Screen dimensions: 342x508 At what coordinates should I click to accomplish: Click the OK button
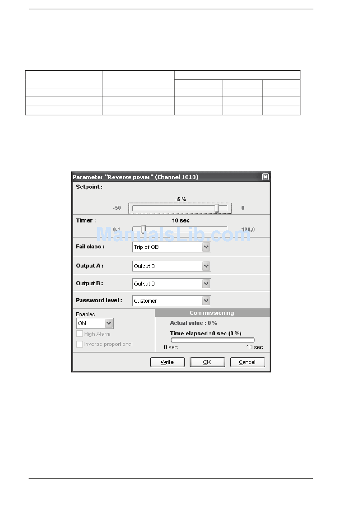207,362
